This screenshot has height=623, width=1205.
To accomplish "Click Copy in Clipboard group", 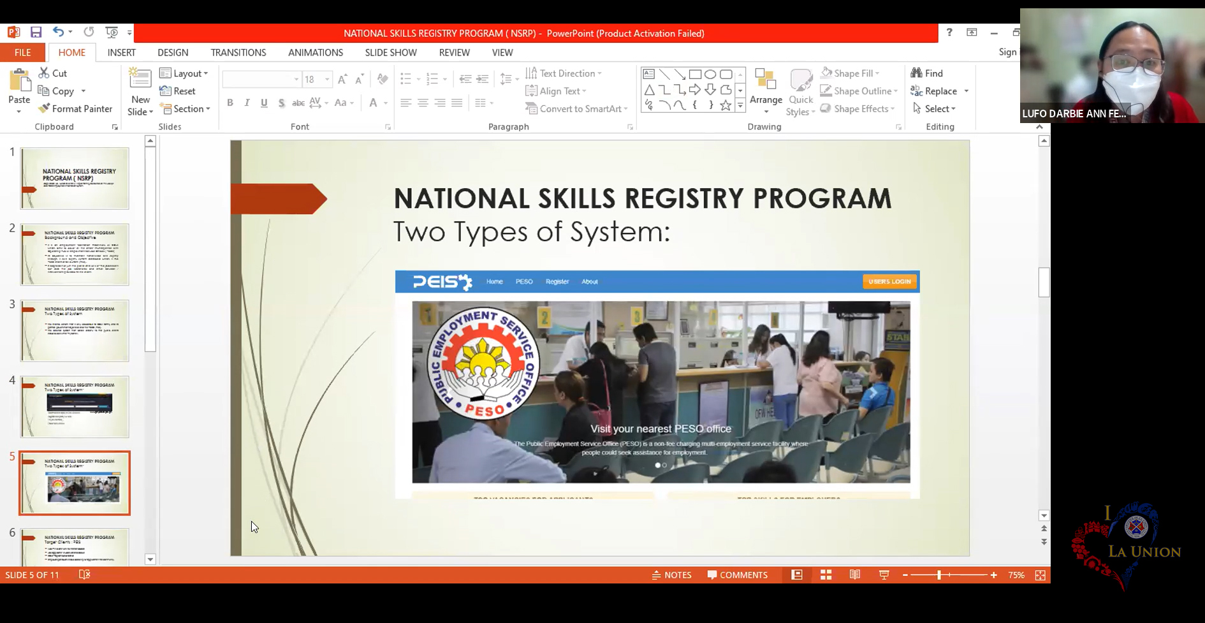I will coord(56,91).
